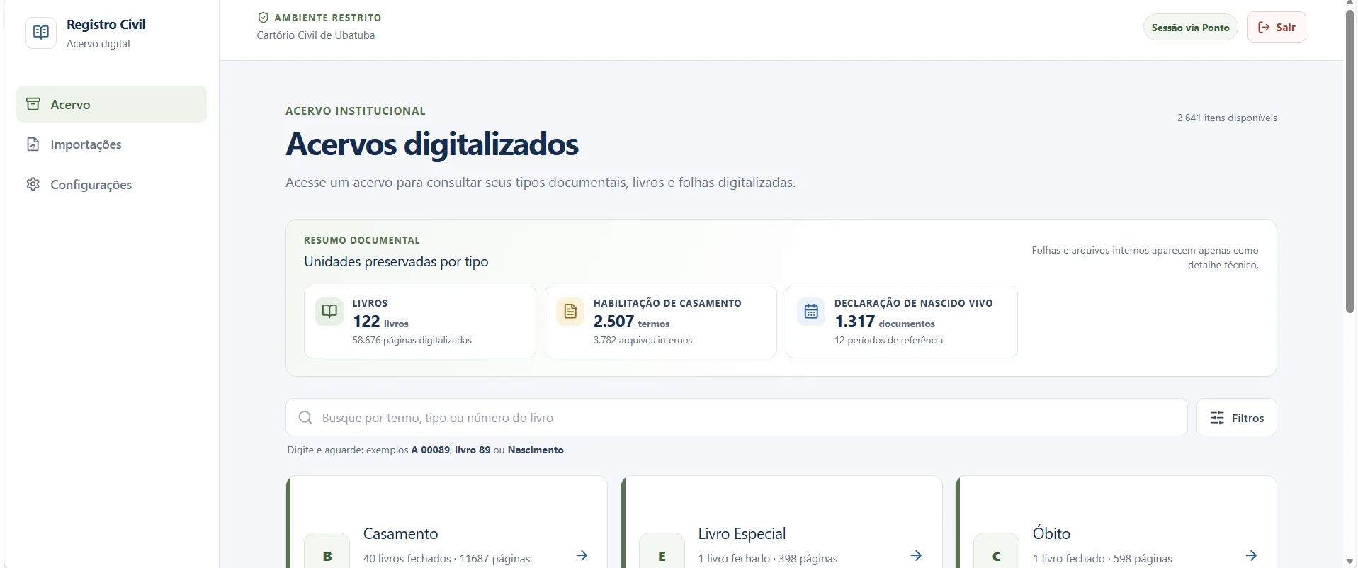This screenshot has height=568, width=1358.
Task: Click '58.676 páginas digitalizadas' text
Action: [412, 341]
